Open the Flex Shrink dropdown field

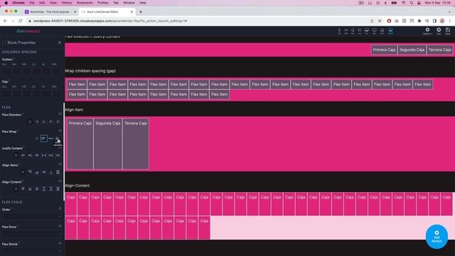click(x=31, y=251)
